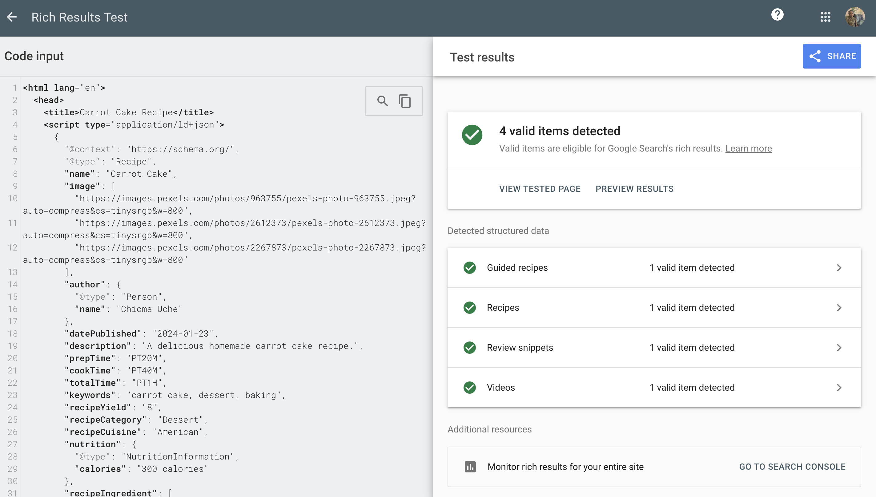
Task: Expand the Videos row chevron
Action: 839,388
